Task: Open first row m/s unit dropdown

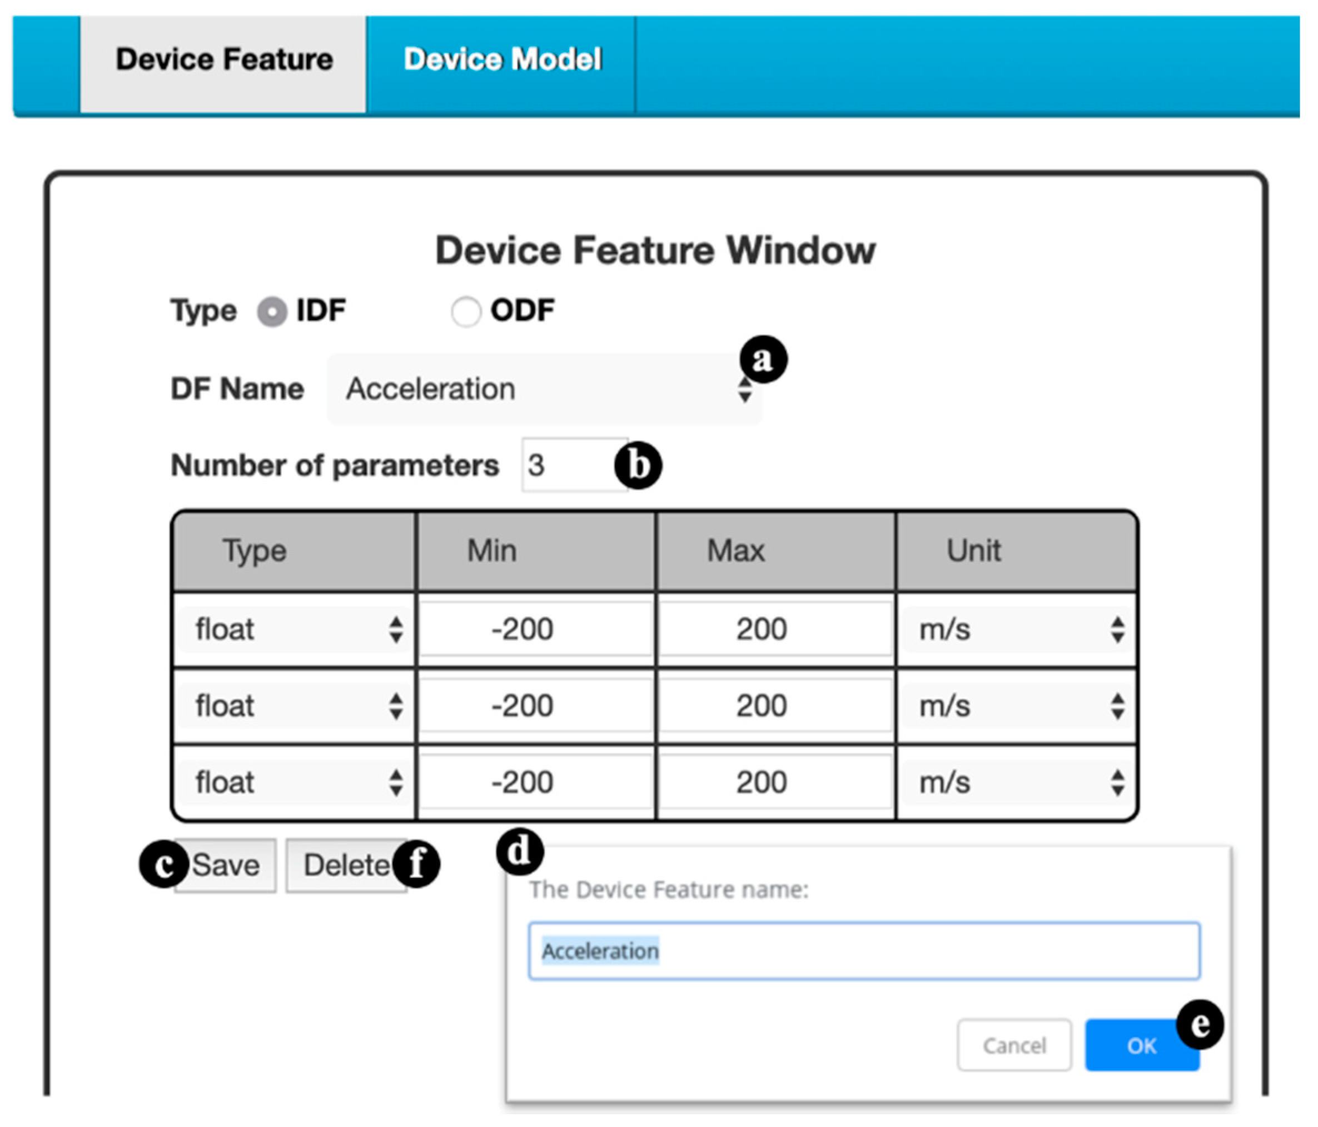Action: pyautogui.click(x=1017, y=630)
